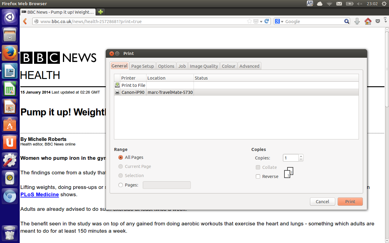Increase copies with the up stepper arrow
The image size is (389, 243).
pyautogui.click(x=301, y=156)
